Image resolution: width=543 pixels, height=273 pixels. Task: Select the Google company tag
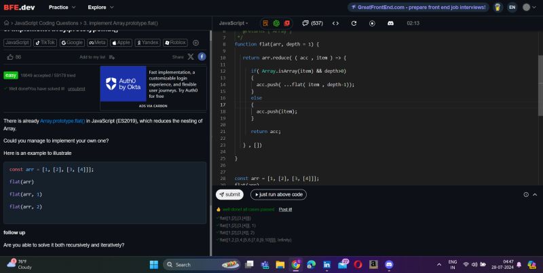[x=72, y=42]
